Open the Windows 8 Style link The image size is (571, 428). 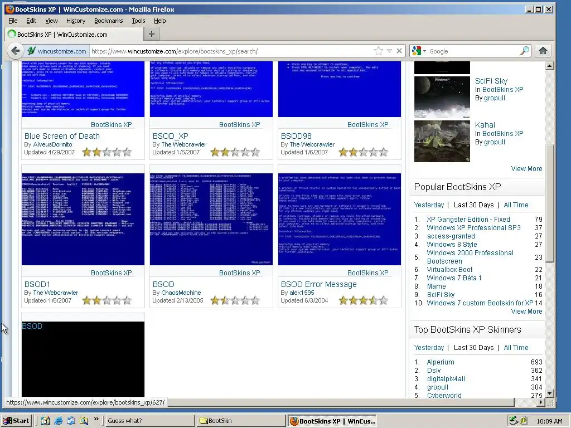click(x=452, y=245)
